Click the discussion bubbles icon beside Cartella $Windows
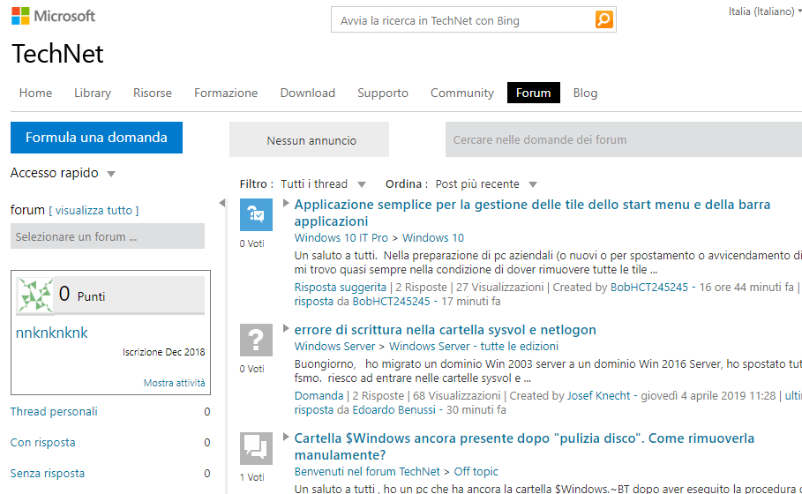Viewport: 802px width, 494px height. (x=256, y=448)
